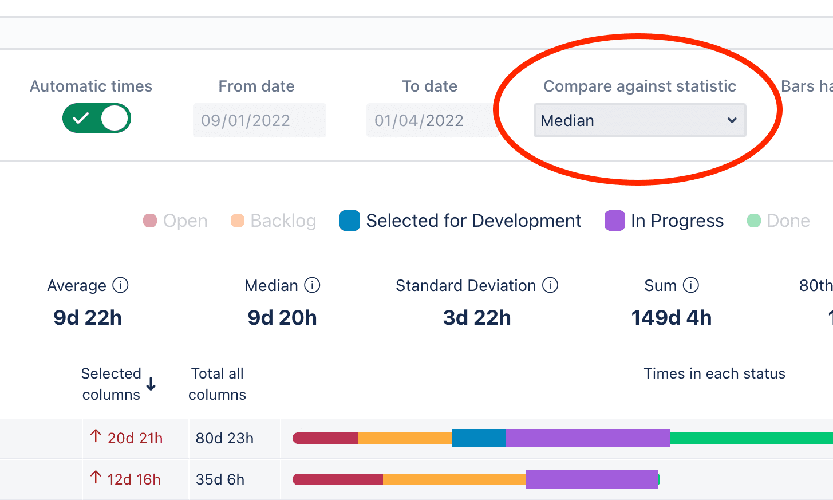Toggle Selected for Development in legend

460,221
